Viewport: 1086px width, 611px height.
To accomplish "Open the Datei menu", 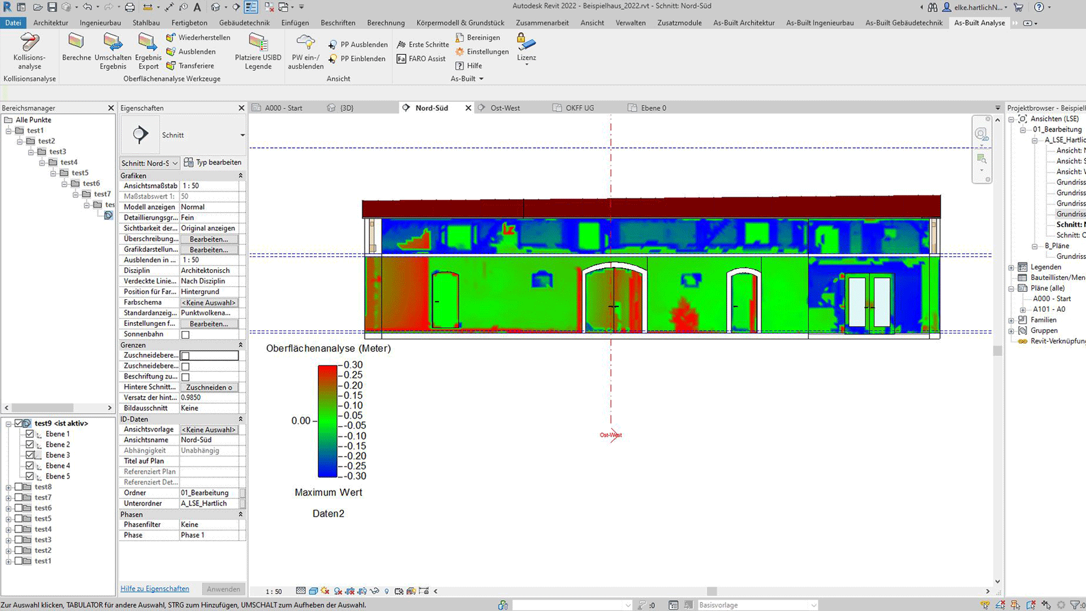I will point(13,23).
